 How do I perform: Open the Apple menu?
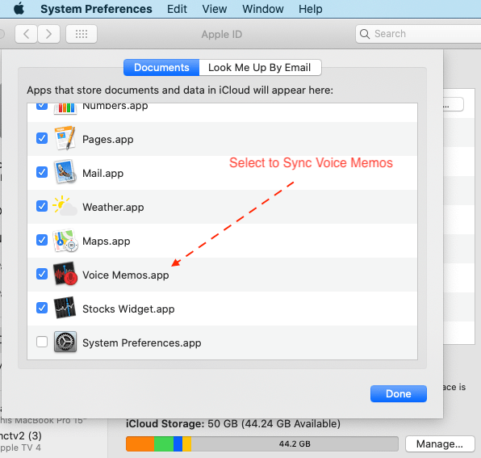(19, 9)
